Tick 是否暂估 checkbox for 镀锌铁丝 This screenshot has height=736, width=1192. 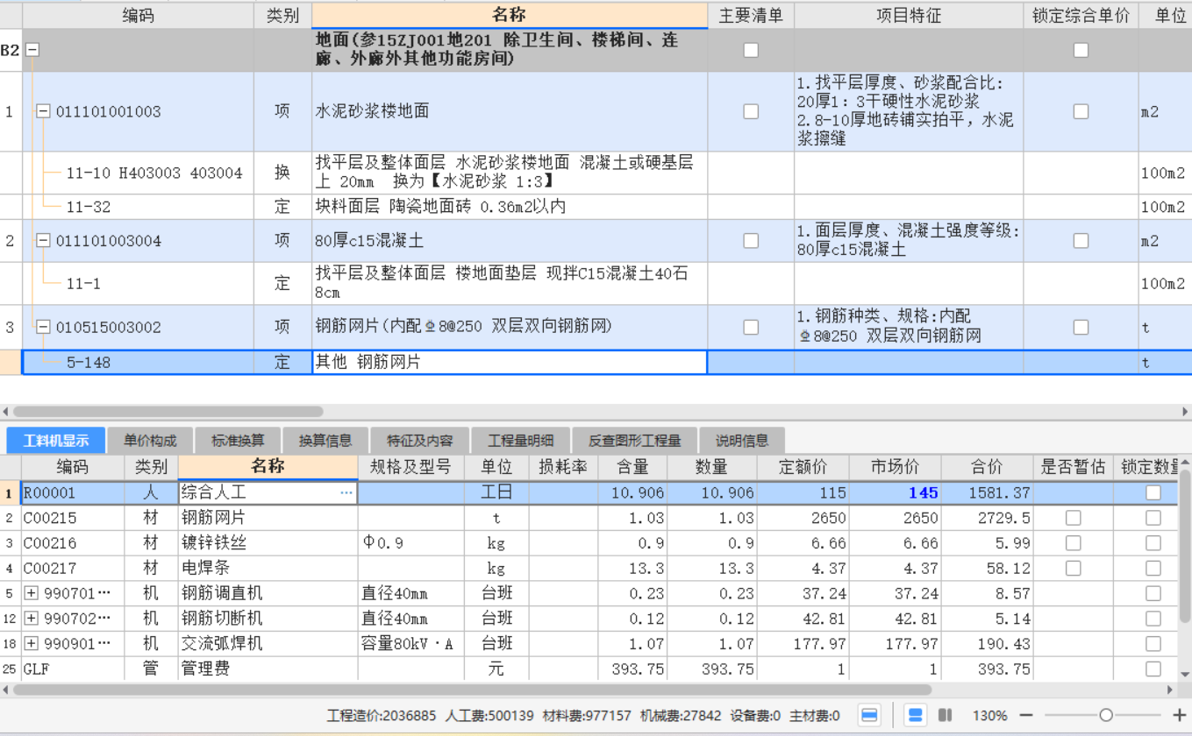pyautogui.click(x=1073, y=543)
